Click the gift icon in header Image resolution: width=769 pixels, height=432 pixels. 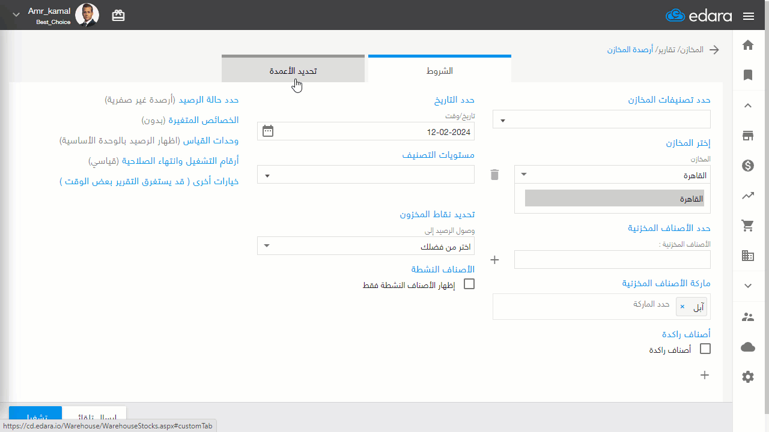coord(118,16)
